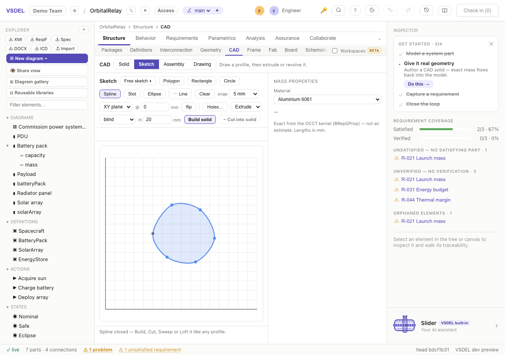This screenshot has height=355, width=505.
Task: Click the plus button in the Explorer header
Action: (84, 30)
